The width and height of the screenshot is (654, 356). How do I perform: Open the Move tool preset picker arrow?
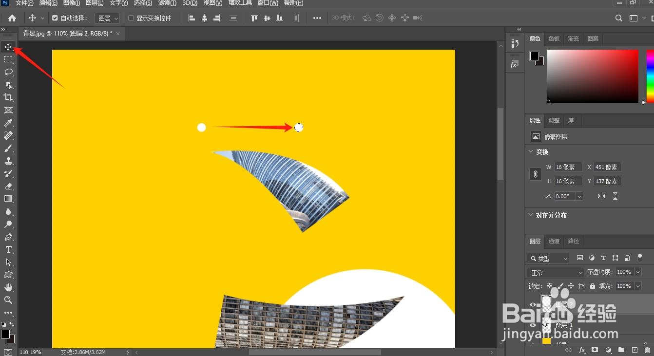pyautogui.click(x=42, y=18)
